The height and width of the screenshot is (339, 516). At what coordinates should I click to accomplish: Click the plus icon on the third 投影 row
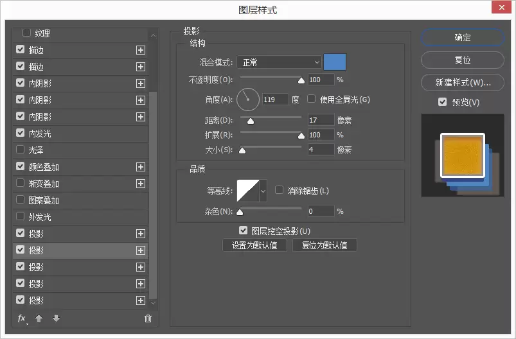coord(141,267)
